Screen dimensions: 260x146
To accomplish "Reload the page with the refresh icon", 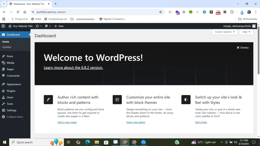I will click(x=18, y=12).
